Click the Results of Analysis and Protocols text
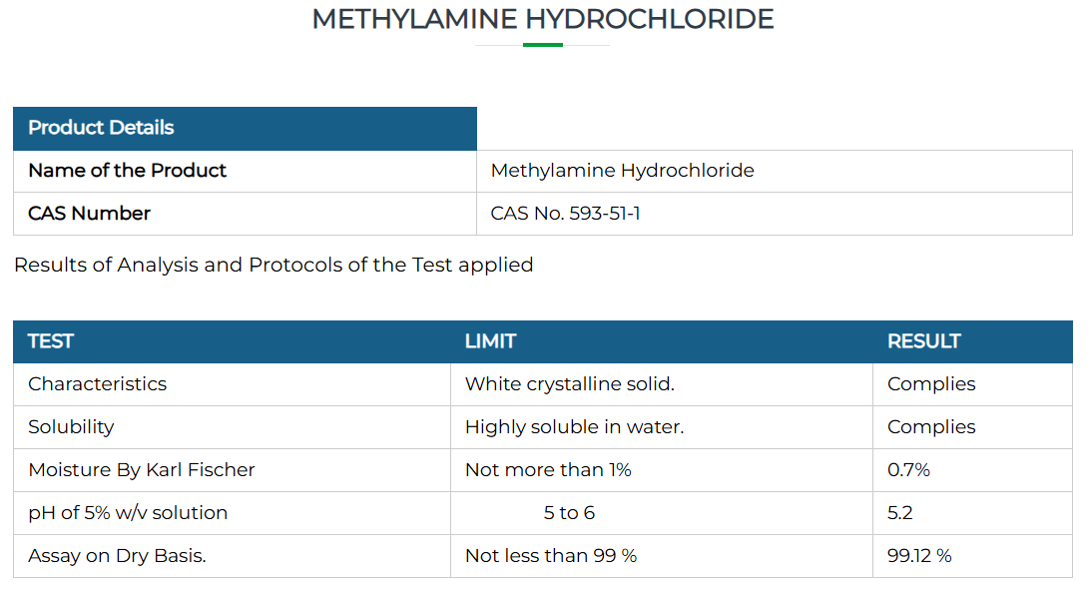 pos(273,265)
